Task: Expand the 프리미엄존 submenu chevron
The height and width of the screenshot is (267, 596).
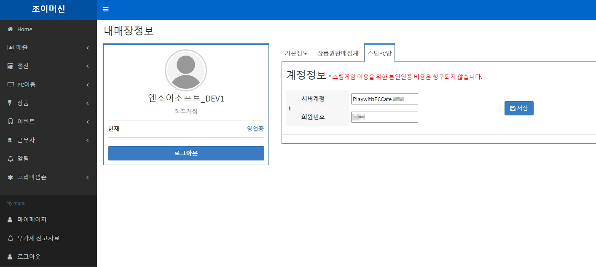Action: click(88, 177)
